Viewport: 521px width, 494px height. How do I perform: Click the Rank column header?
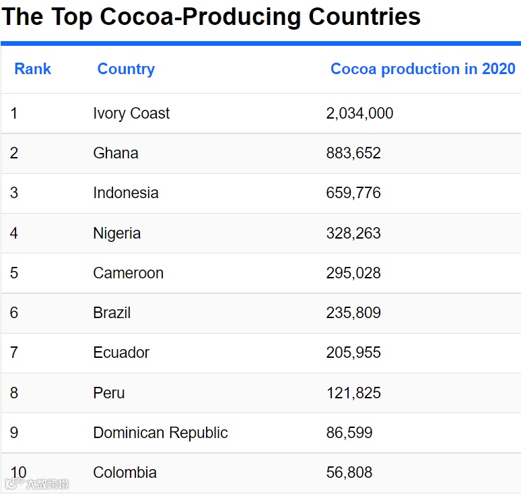[32, 69]
